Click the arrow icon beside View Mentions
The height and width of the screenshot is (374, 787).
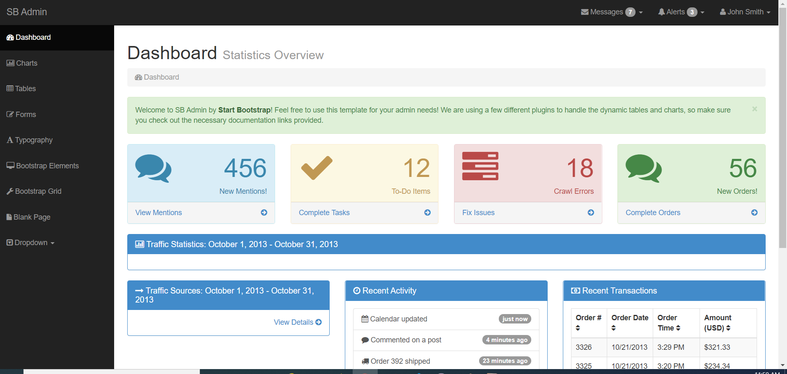(x=264, y=213)
